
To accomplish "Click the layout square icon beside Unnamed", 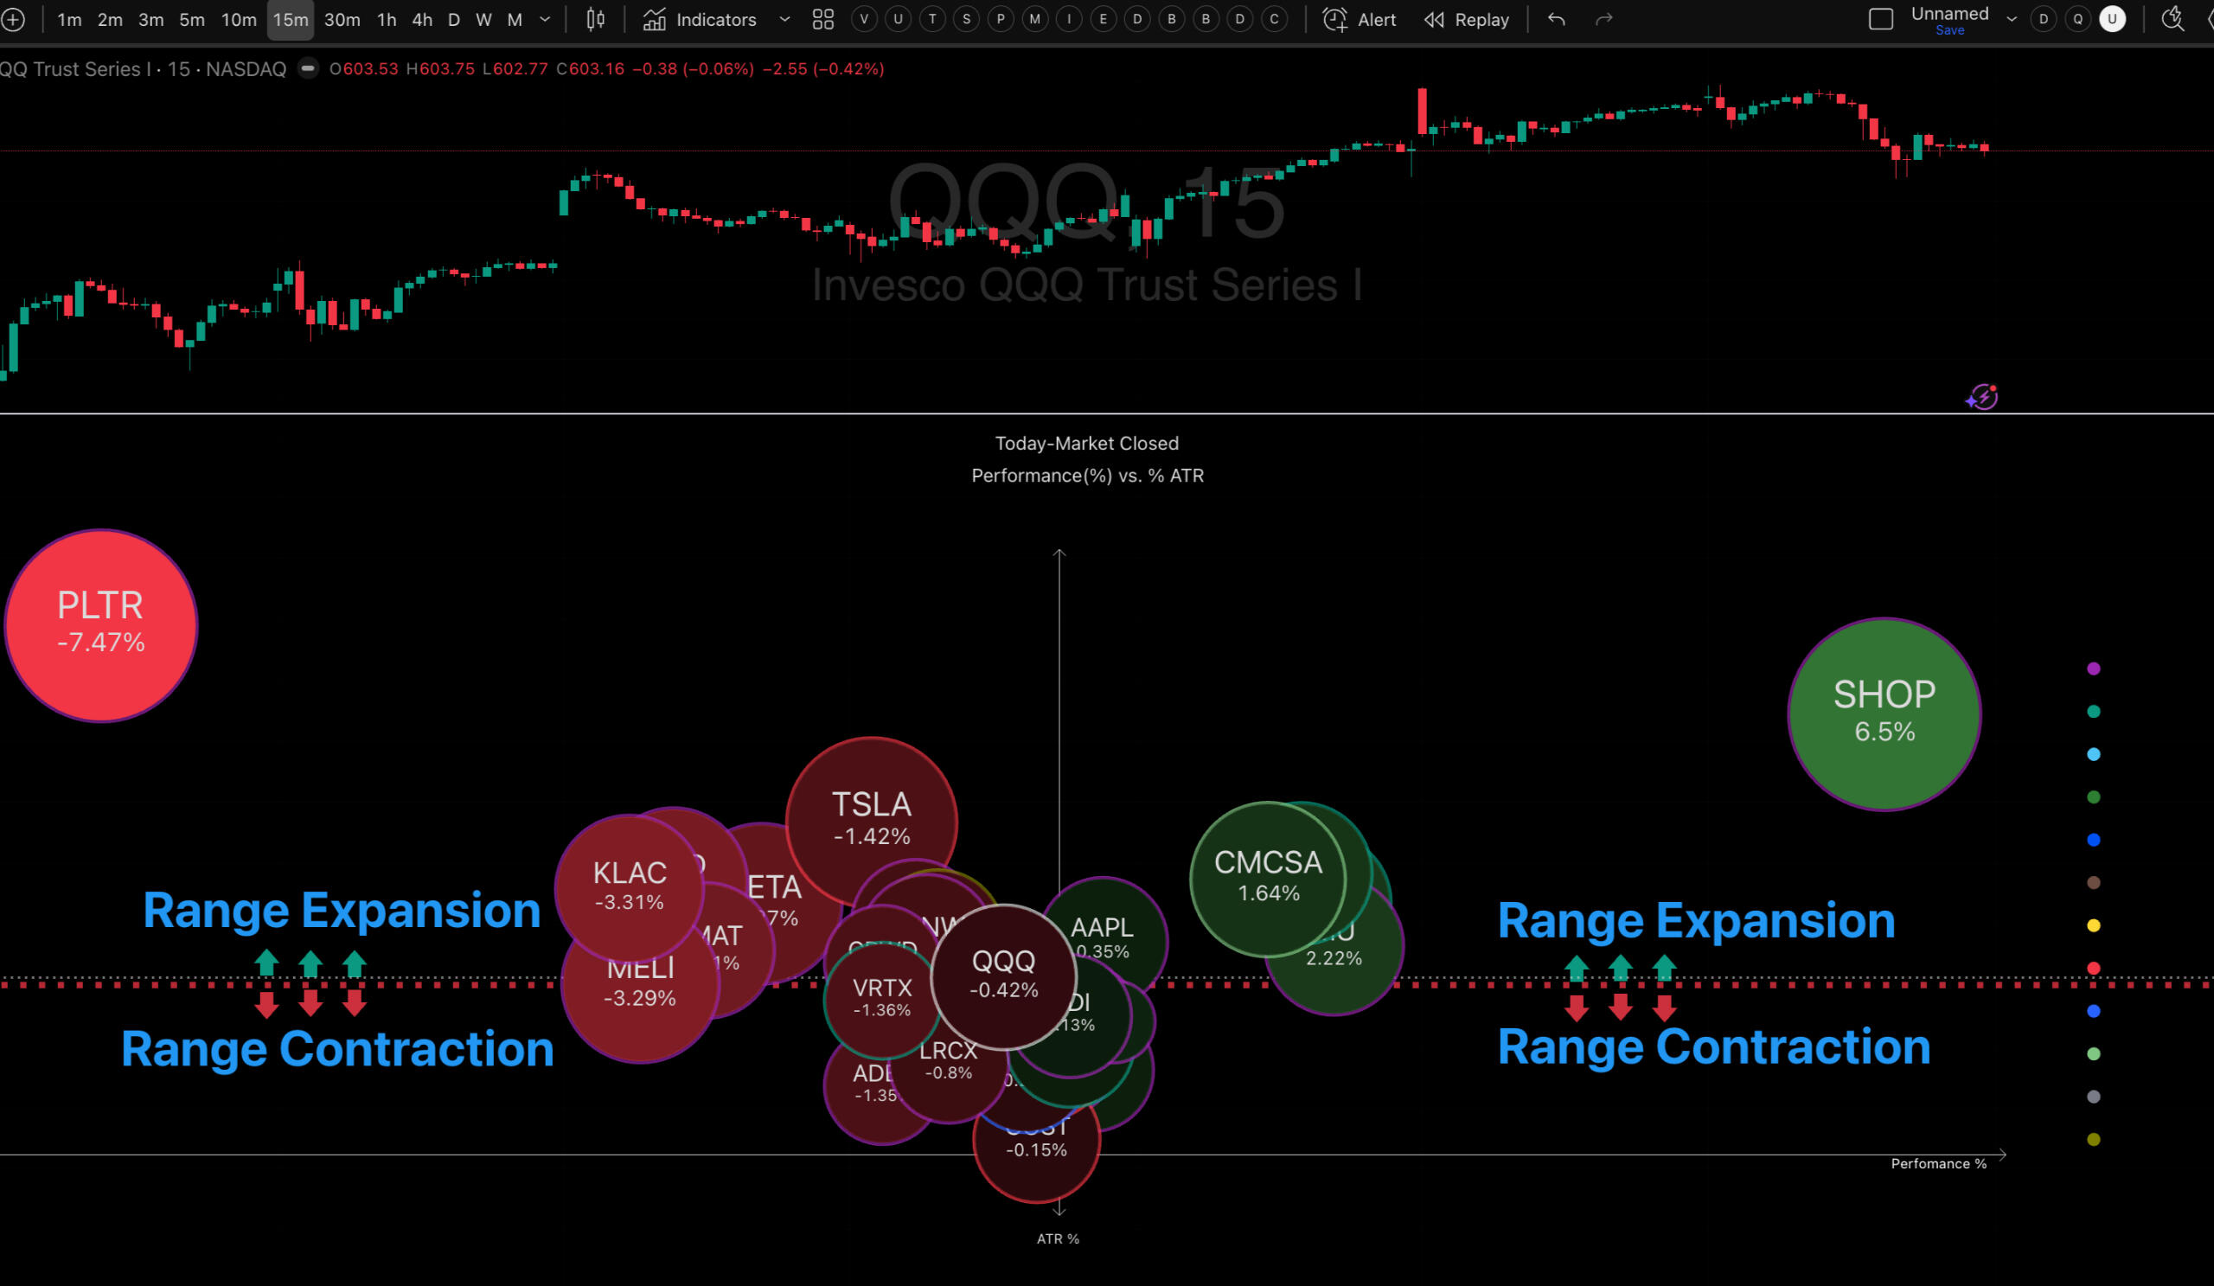I will [1880, 19].
